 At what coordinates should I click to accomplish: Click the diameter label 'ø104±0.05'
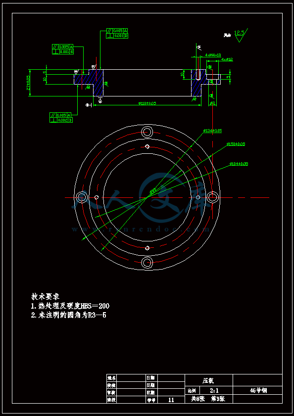click(x=239, y=164)
